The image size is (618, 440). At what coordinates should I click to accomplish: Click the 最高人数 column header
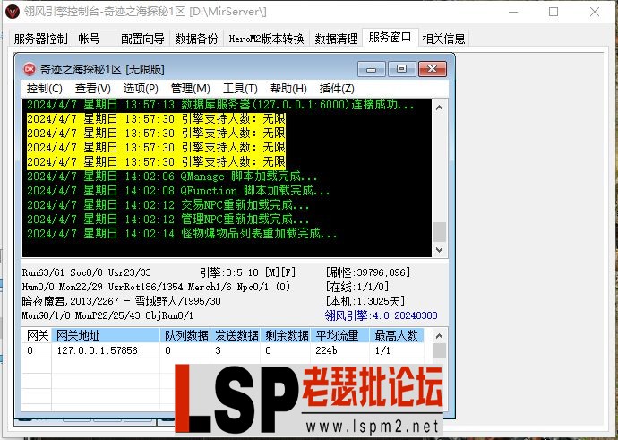[x=397, y=335]
